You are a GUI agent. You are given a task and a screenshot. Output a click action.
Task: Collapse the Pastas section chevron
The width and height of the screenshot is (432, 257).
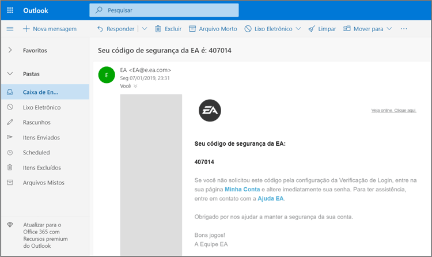tap(10, 74)
